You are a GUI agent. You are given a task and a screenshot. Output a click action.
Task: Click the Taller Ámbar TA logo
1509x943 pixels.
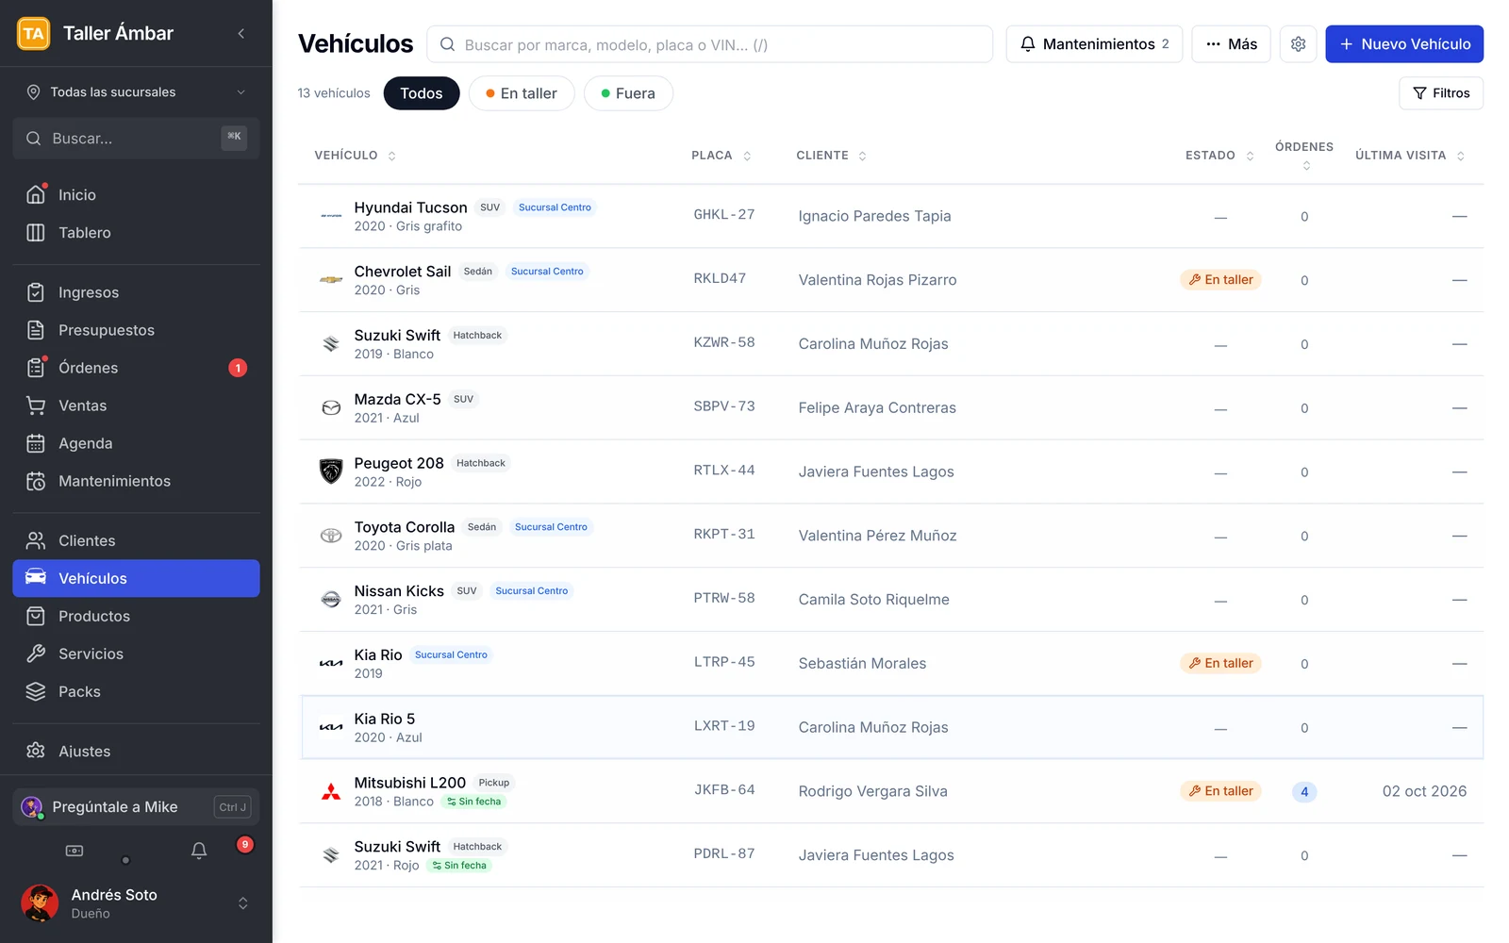coord(34,33)
